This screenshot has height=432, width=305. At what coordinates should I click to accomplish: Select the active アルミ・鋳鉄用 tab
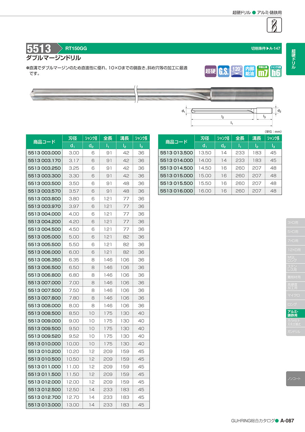pyautogui.click(x=294, y=314)
